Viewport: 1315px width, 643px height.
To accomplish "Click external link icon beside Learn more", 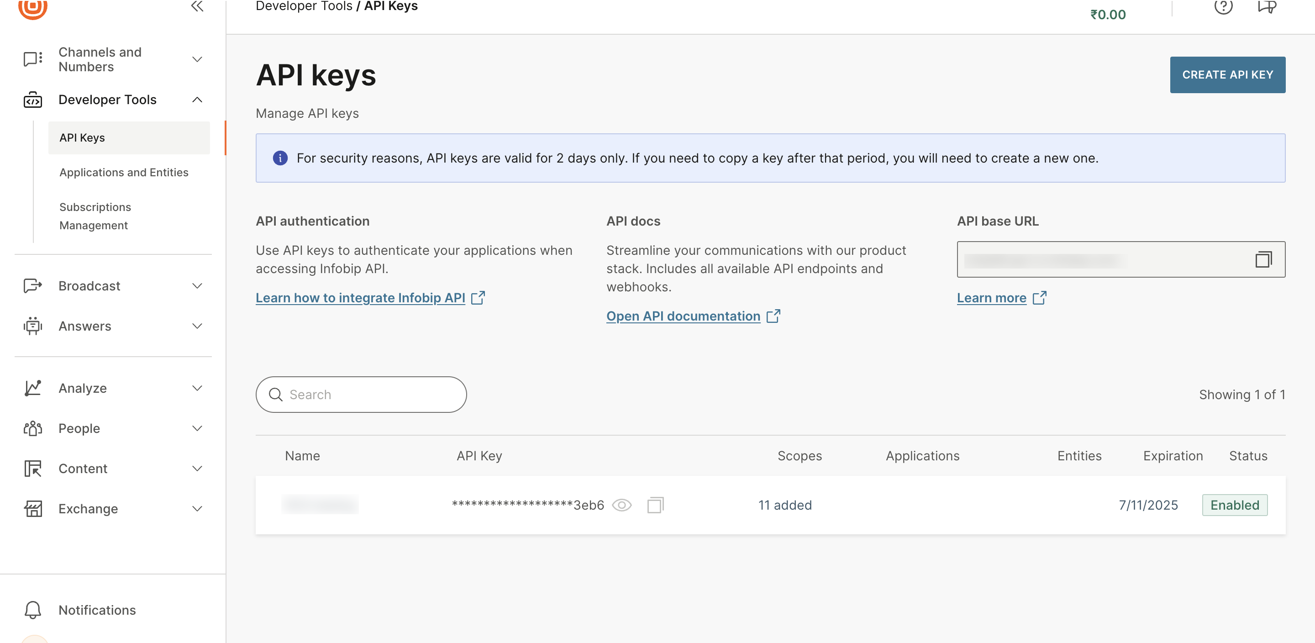I will click(1039, 298).
